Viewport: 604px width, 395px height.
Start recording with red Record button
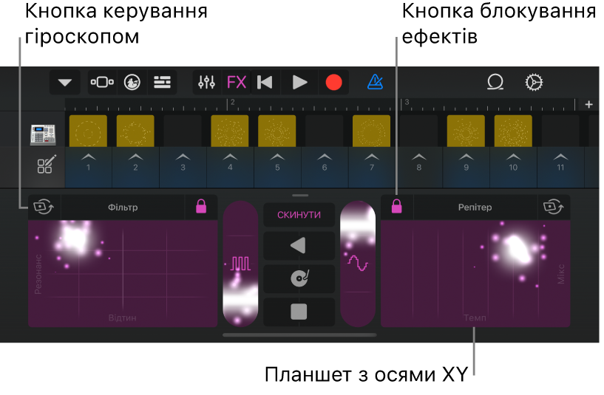(333, 82)
